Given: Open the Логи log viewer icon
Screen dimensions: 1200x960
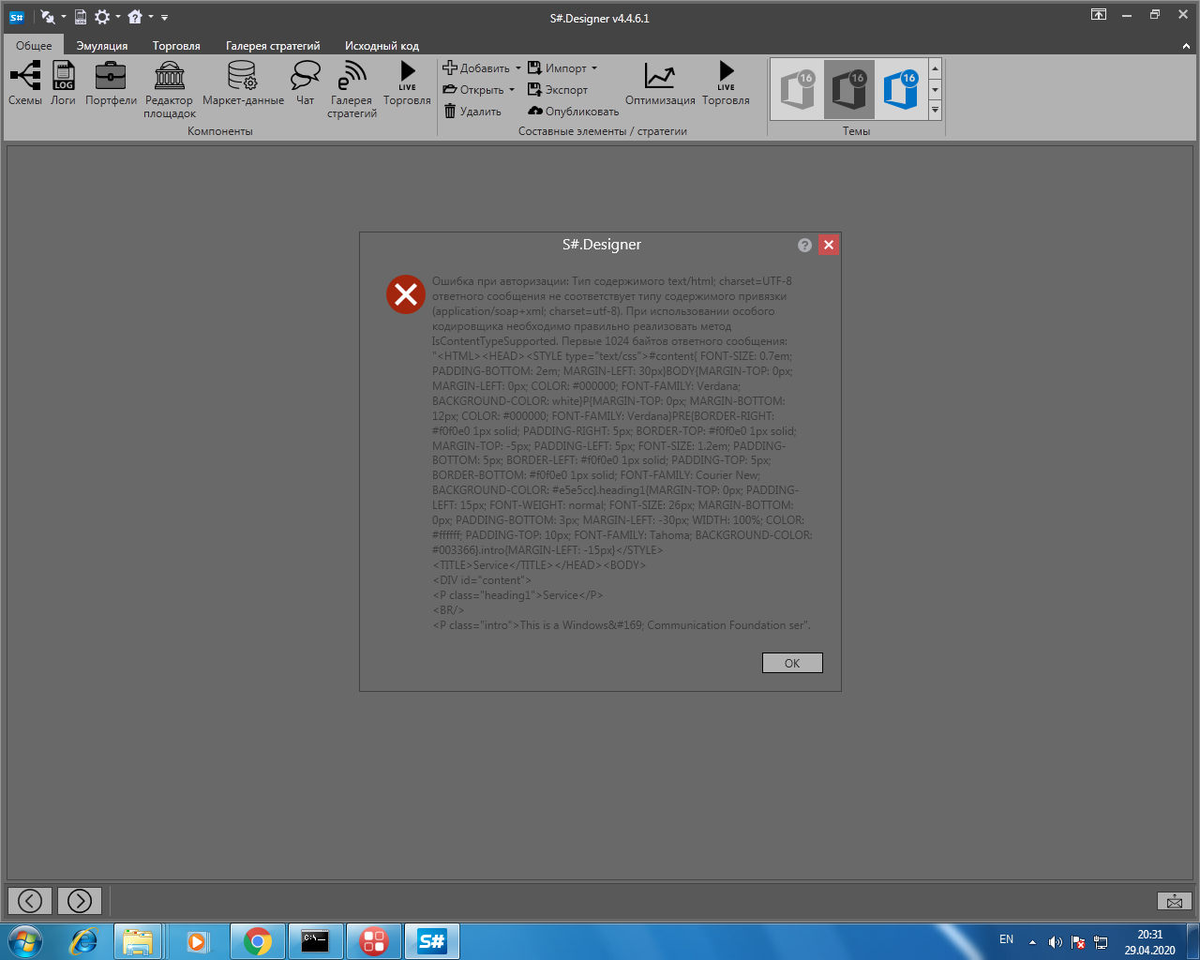Looking at the screenshot, I should [x=63, y=82].
